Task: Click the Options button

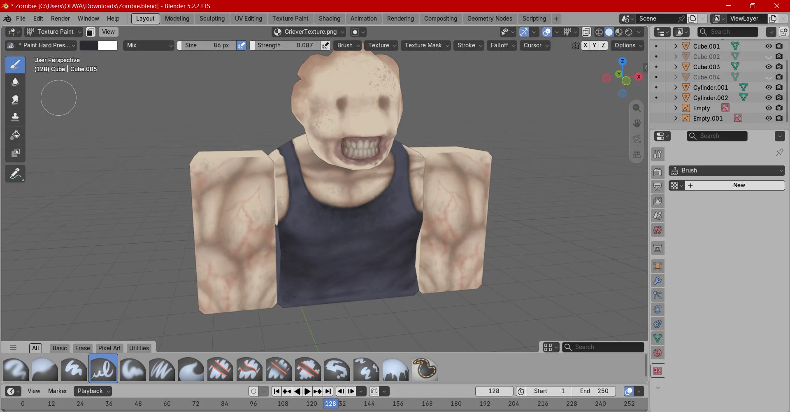Action: click(x=627, y=45)
